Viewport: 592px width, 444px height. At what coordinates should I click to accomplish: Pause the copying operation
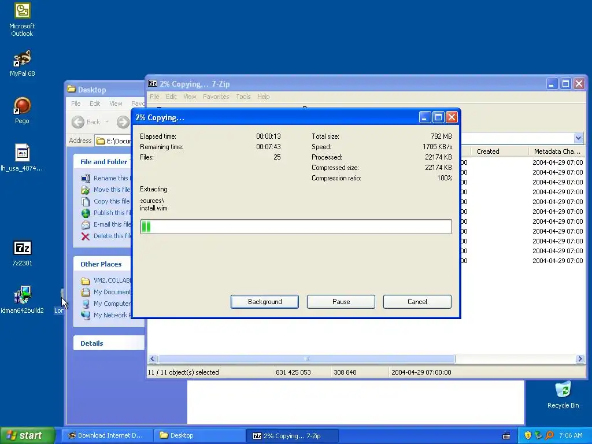click(341, 302)
